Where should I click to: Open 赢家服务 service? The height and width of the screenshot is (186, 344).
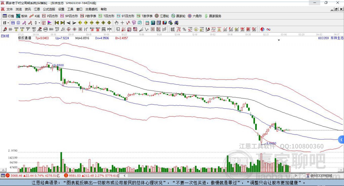click(x=213, y=16)
